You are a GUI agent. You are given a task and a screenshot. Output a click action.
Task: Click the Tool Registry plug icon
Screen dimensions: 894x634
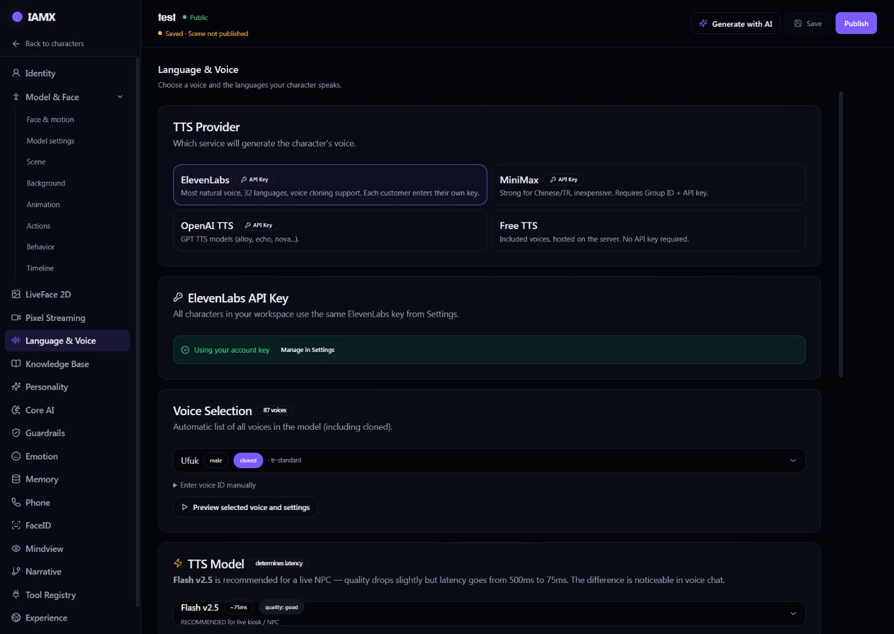(x=16, y=594)
